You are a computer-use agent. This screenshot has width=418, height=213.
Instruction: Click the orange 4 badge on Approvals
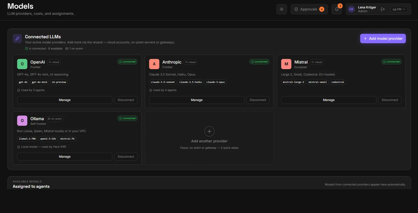point(322,9)
